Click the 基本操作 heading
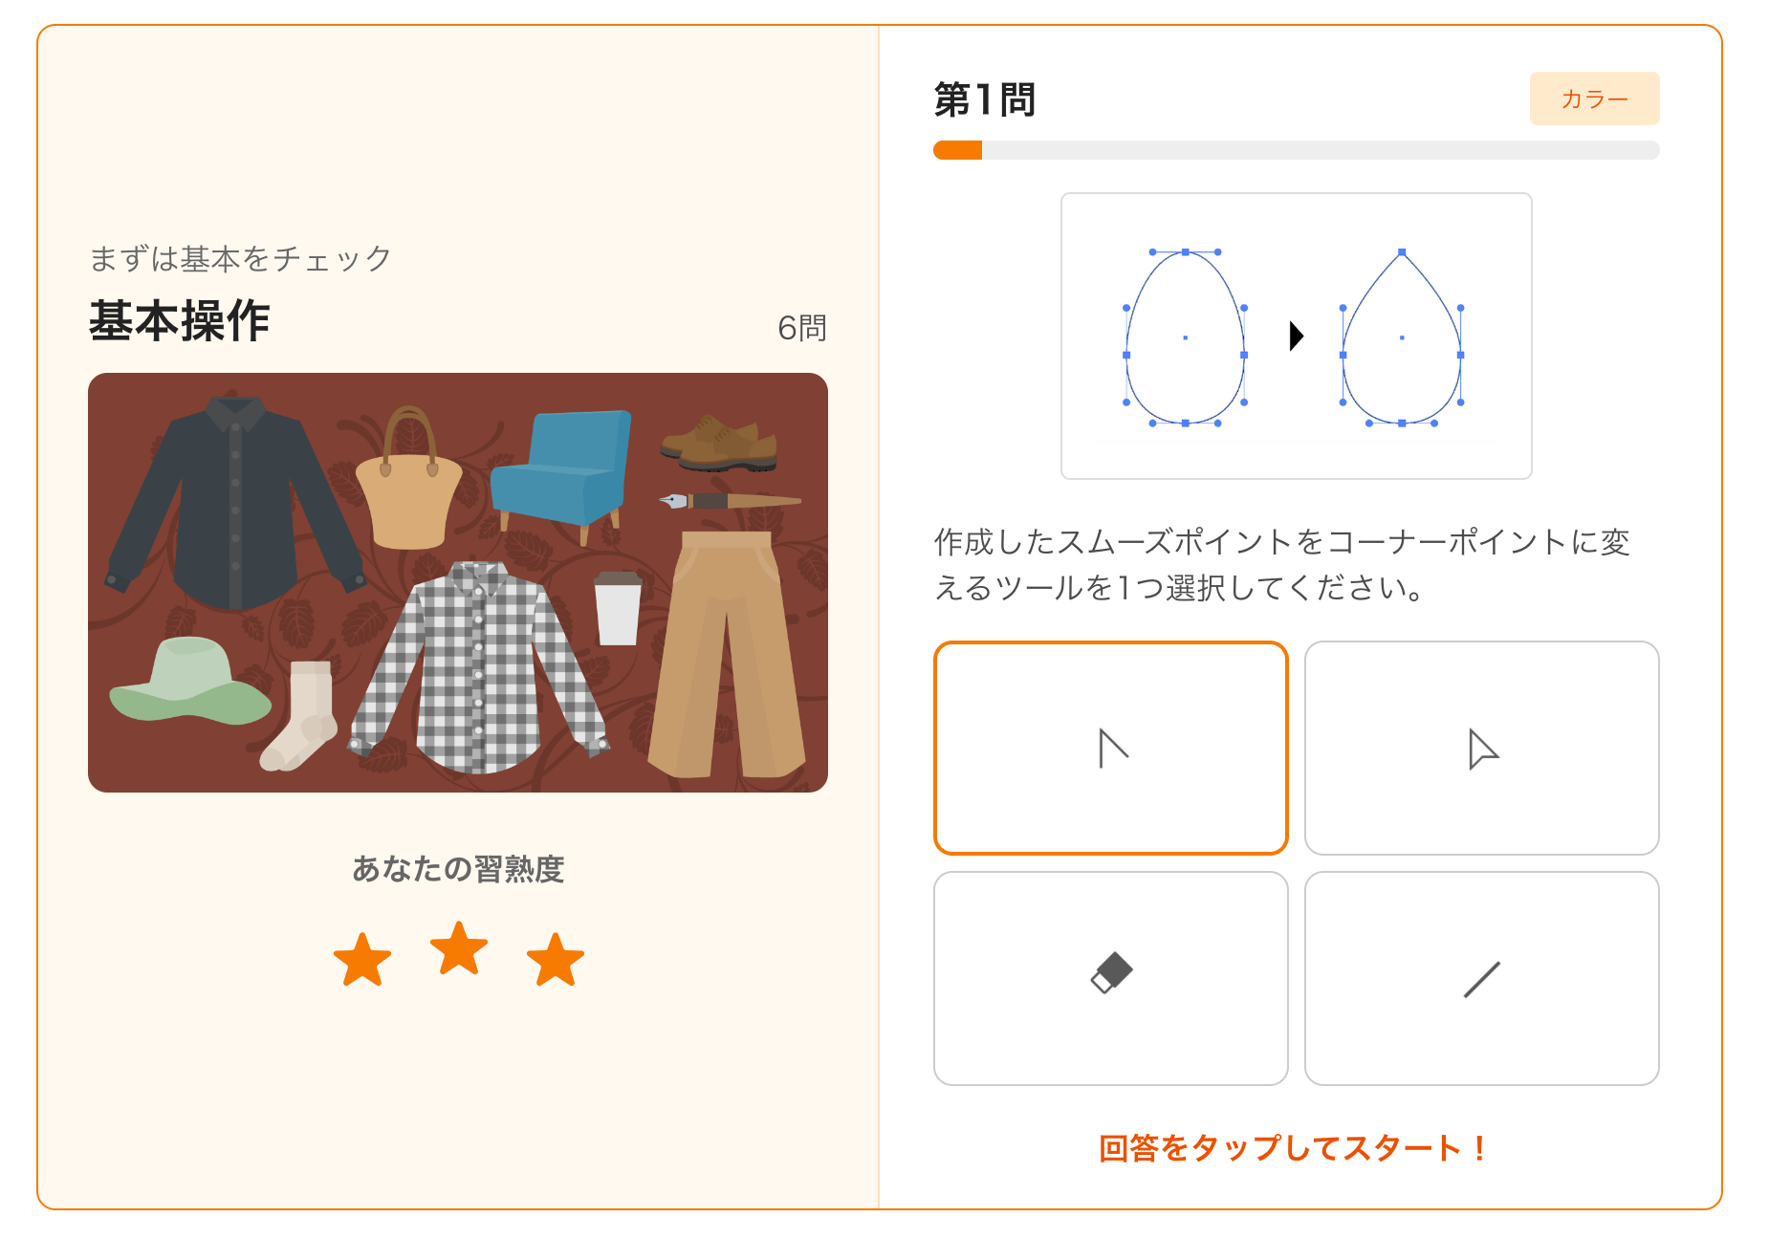 (180, 320)
